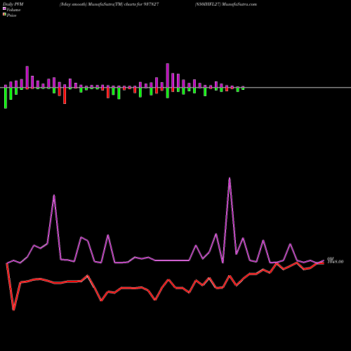Select the 'Price' legend label

tap(11, 15)
